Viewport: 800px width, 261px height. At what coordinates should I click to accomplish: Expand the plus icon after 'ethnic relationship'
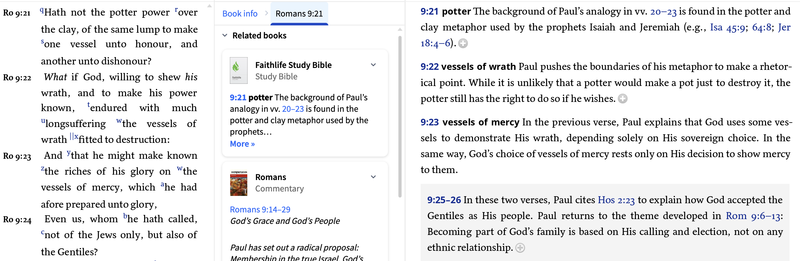coord(520,248)
